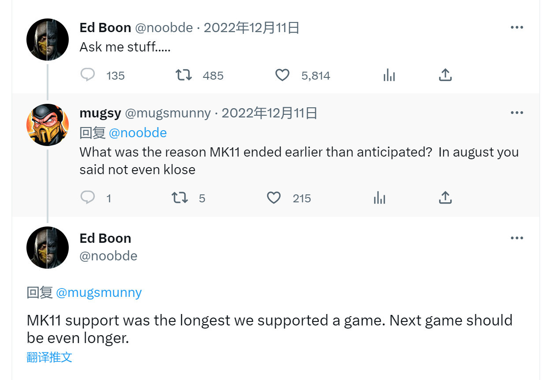The image size is (556, 380).
Task: Reply to mugsy's MK11 question tweet
Action: click(x=88, y=198)
